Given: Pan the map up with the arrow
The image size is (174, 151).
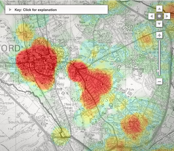Looking at the screenshot, I should 159,8.
